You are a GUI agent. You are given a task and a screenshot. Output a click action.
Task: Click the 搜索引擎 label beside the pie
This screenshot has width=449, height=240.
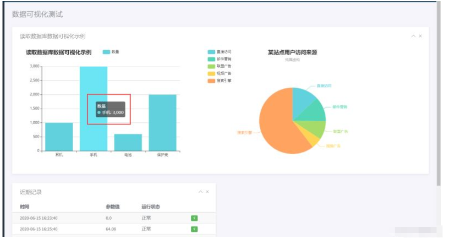point(245,133)
